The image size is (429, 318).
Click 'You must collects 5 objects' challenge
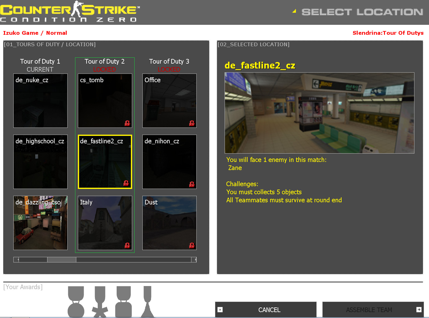pyautogui.click(x=264, y=192)
